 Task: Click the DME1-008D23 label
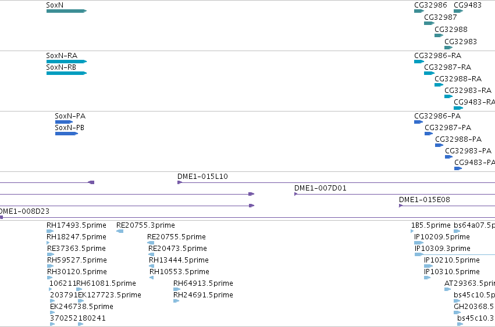click(x=24, y=211)
